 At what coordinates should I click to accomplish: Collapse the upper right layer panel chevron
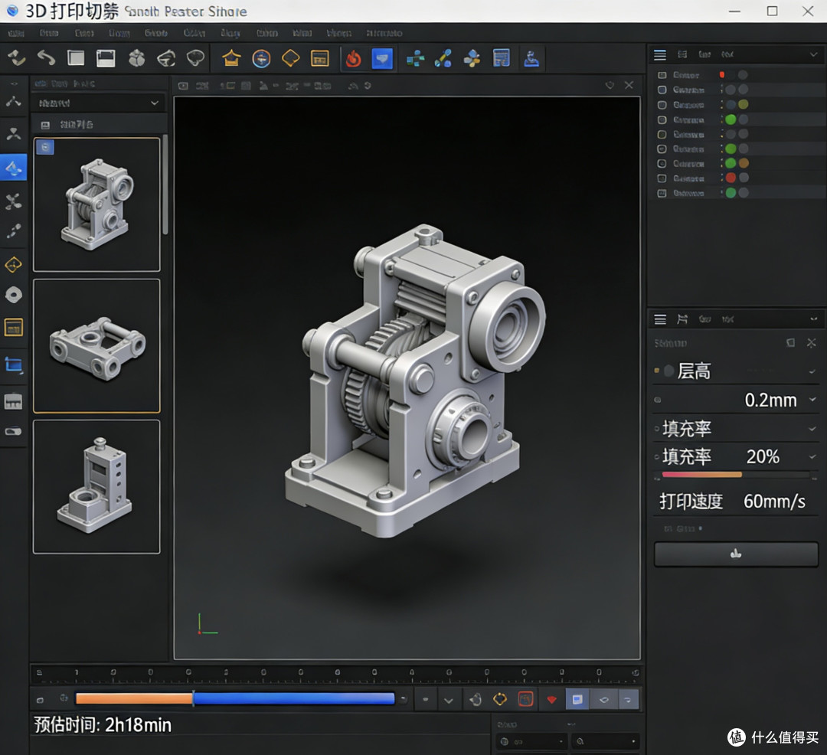(x=813, y=54)
